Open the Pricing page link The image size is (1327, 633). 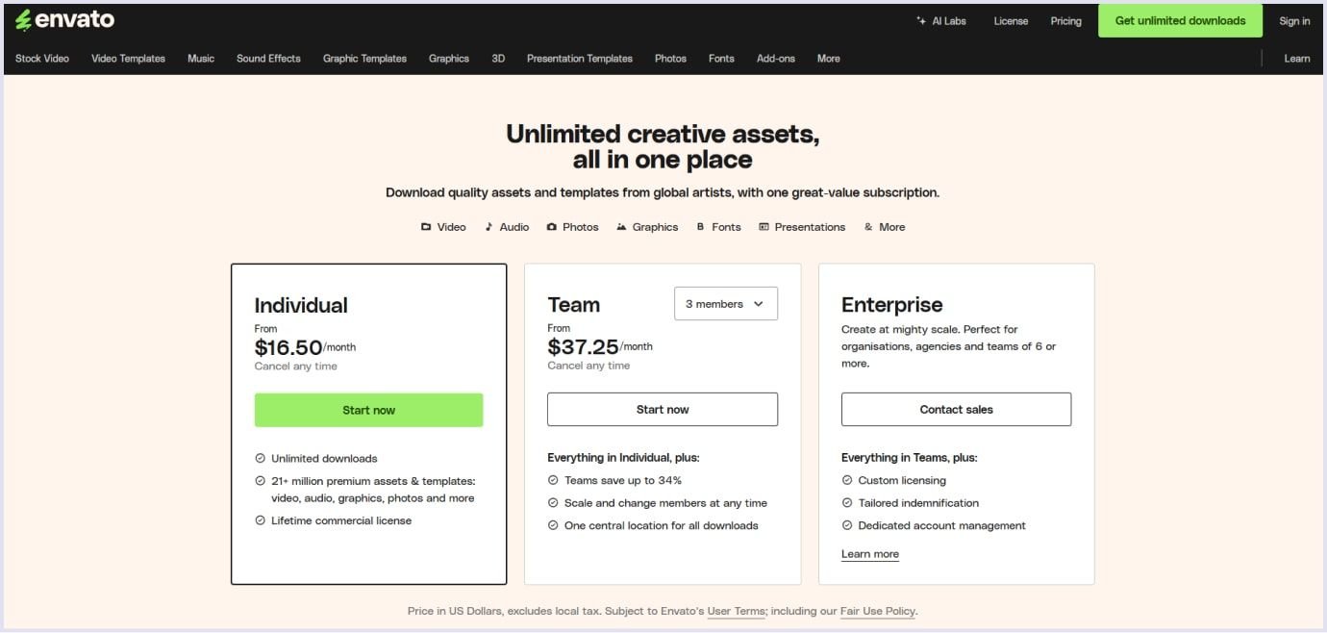pos(1065,21)
